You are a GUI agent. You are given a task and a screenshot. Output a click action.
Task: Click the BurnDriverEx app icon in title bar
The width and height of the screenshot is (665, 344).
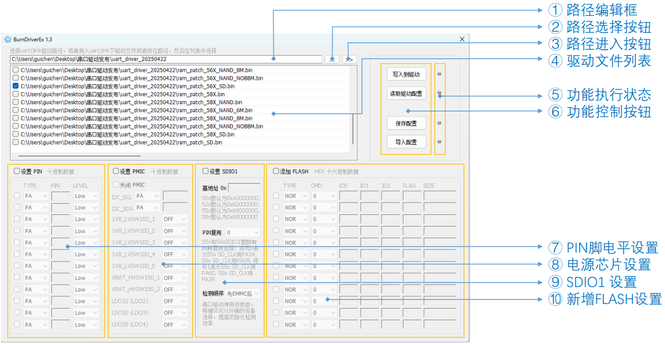point(8,39)
